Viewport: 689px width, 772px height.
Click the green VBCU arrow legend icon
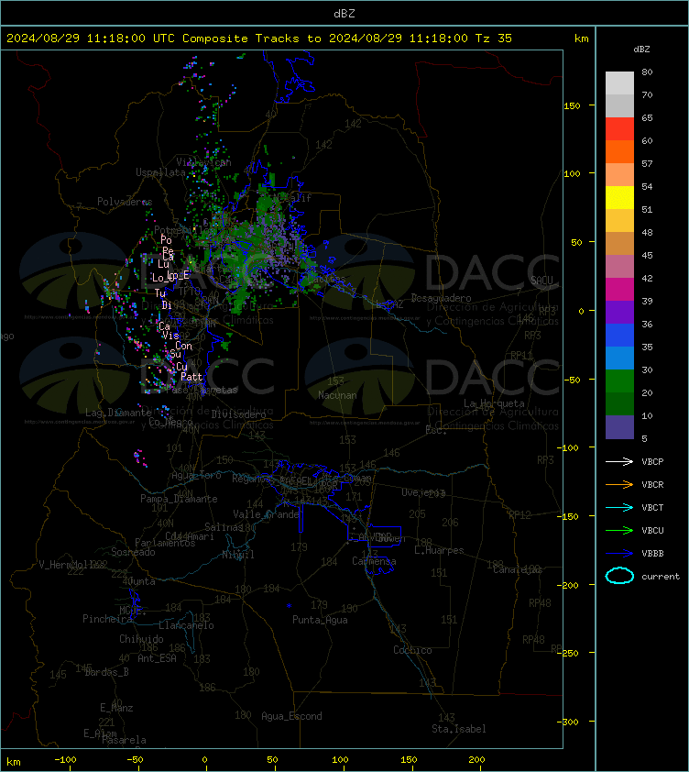pos(619,530)
